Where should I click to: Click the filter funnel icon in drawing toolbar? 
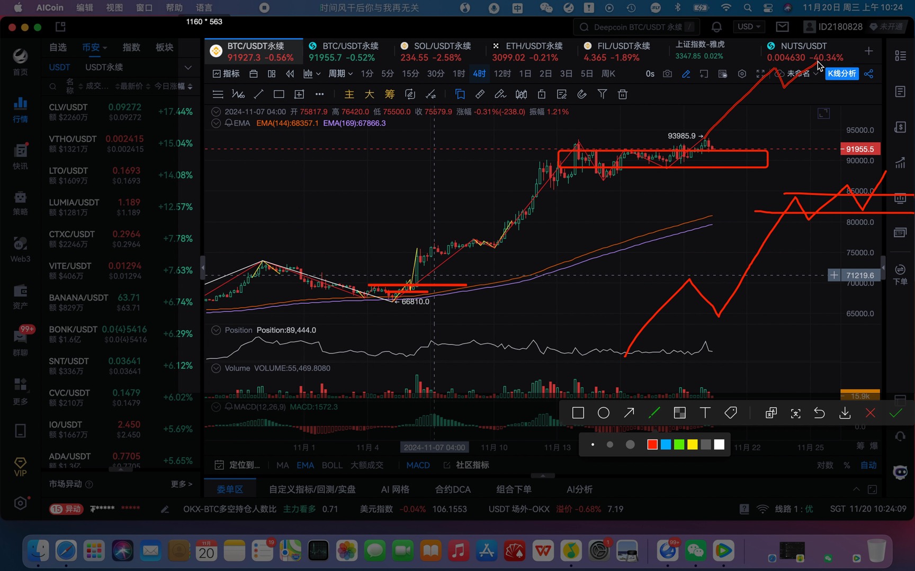pyautogui.click(x=602, y=94)
